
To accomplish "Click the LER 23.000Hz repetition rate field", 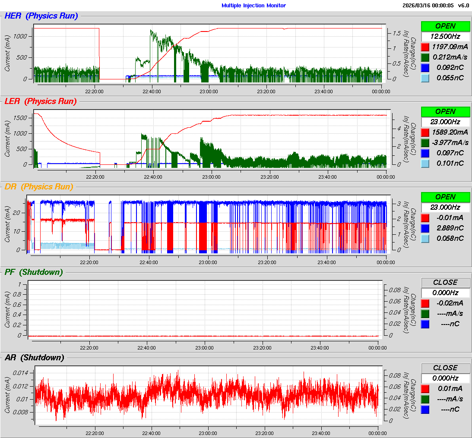I will tap(445, 122).
